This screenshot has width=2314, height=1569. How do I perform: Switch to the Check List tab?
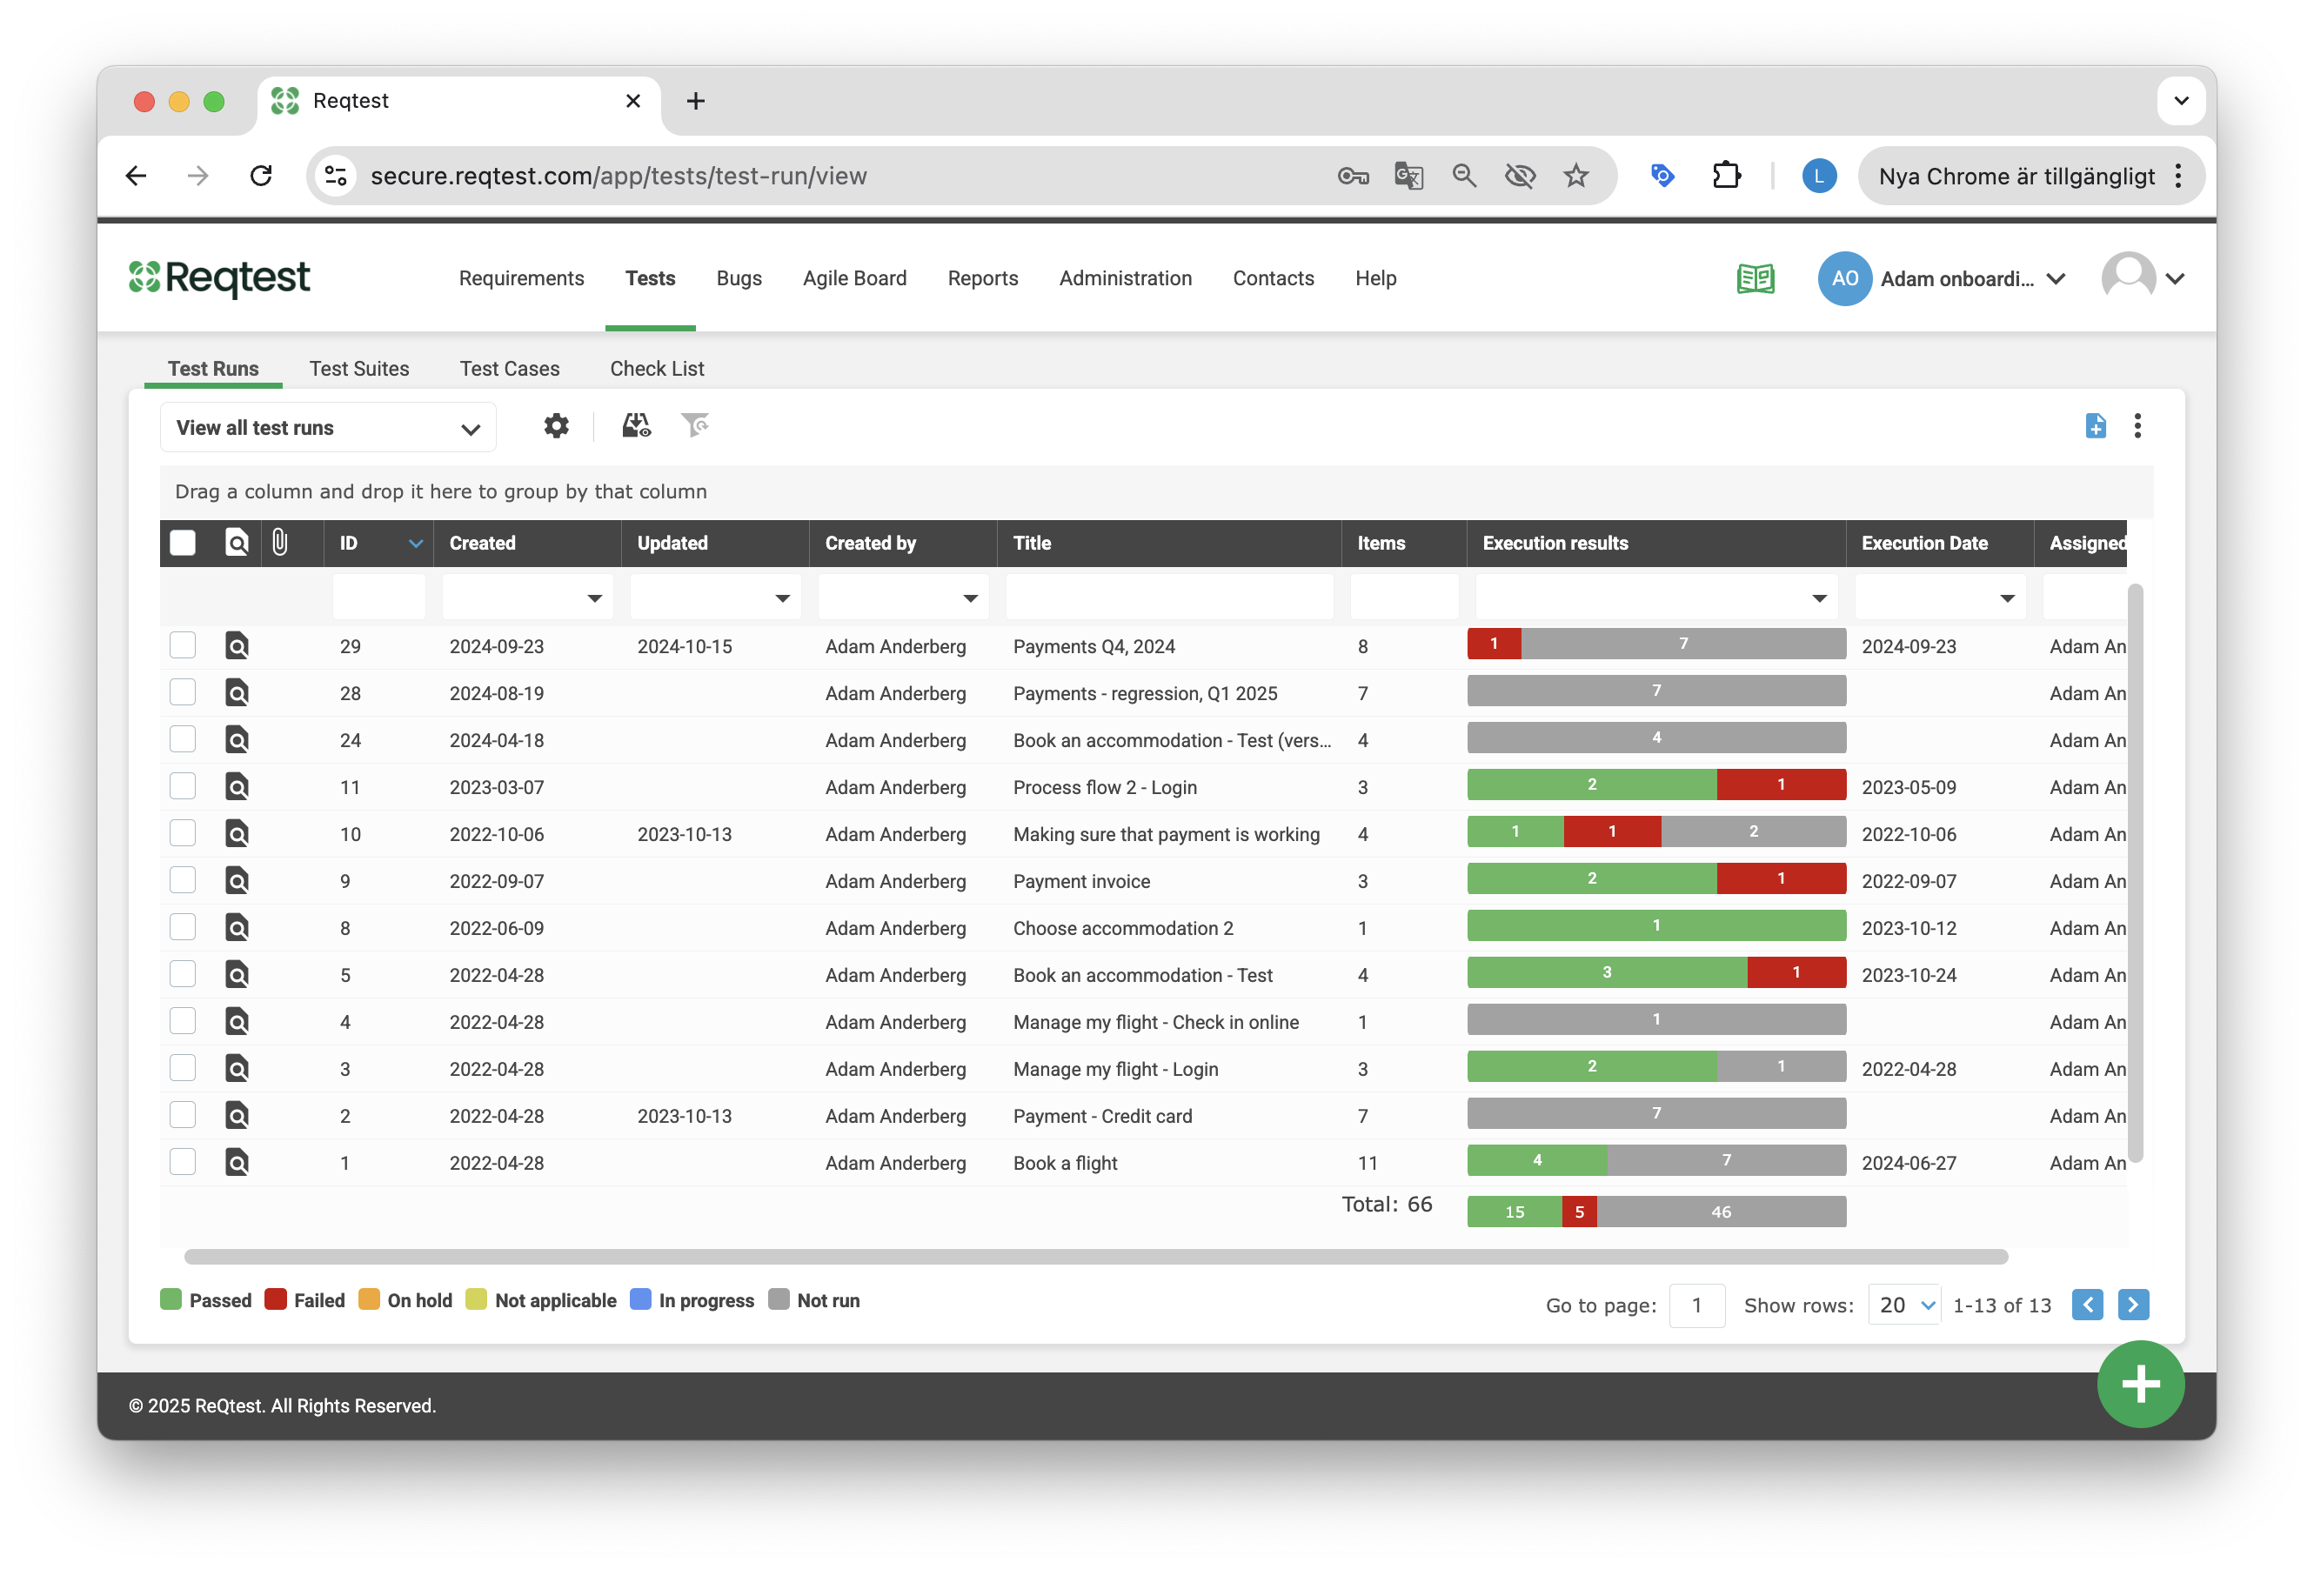pyautogui.click(x=657, y=369)
